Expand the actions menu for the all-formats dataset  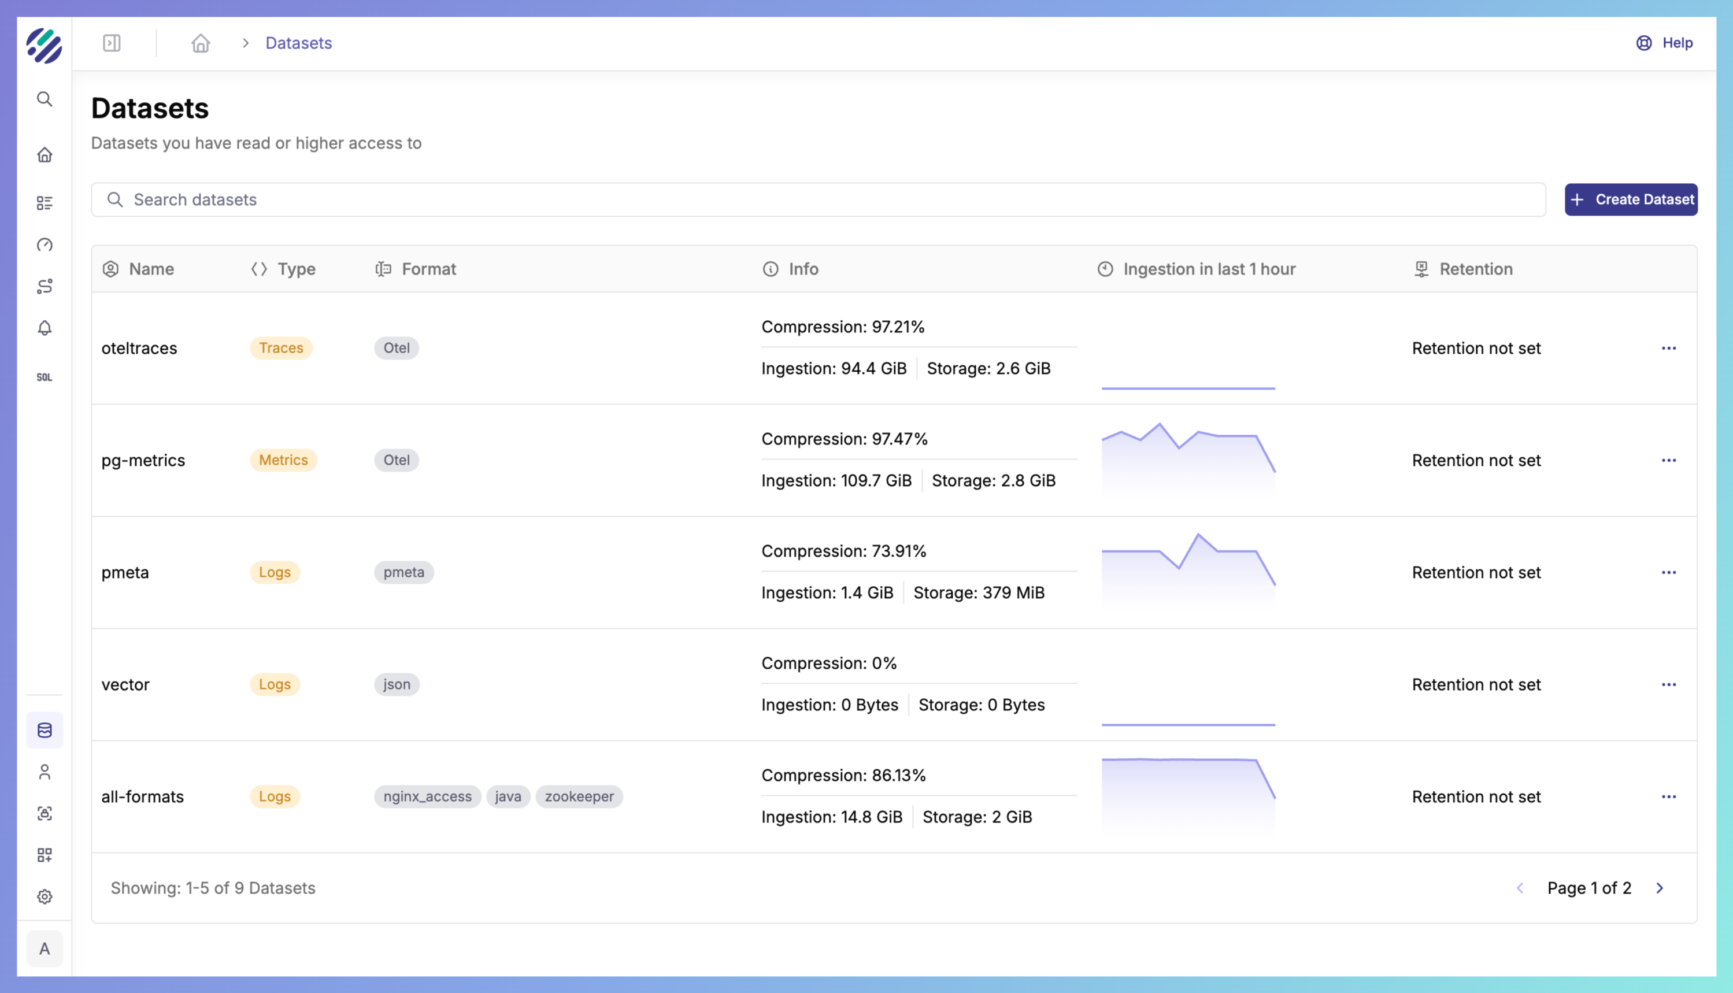(1668, 796)
